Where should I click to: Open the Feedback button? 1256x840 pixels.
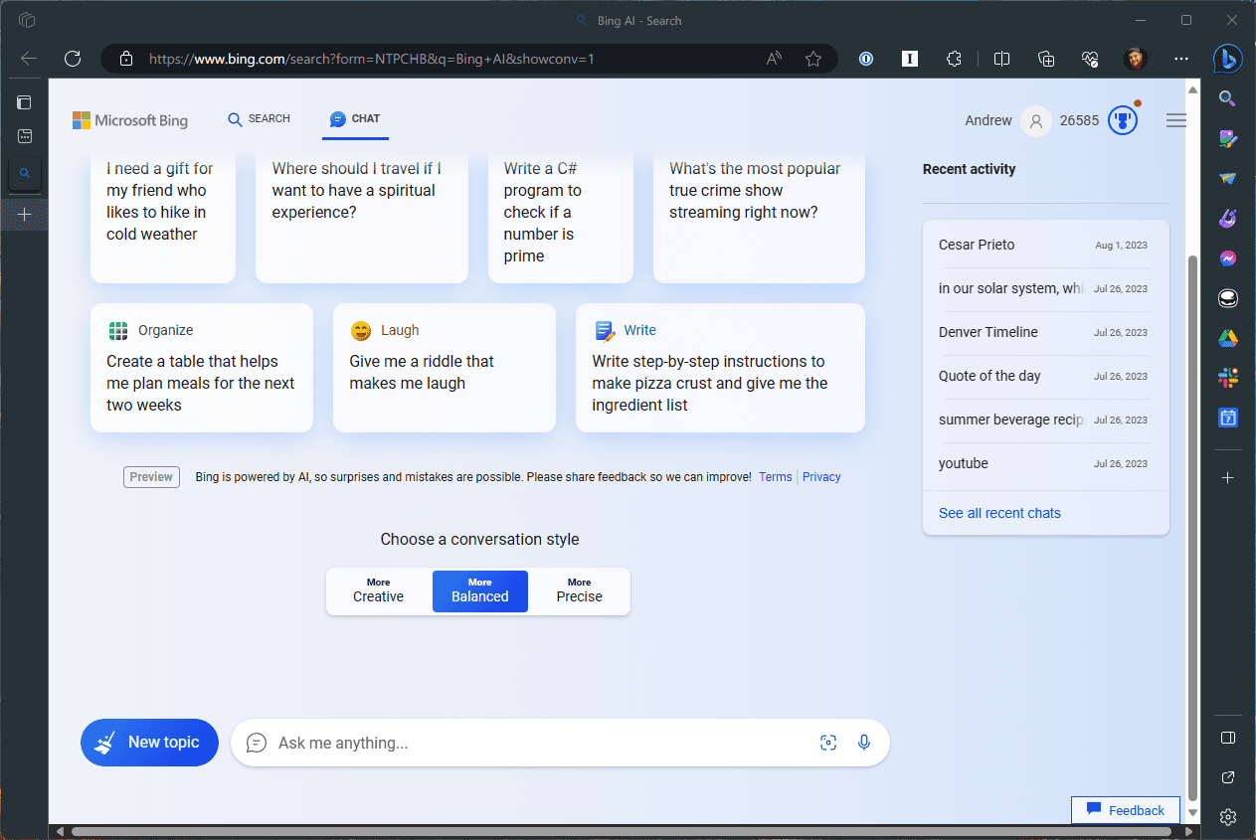[1126, 810]
